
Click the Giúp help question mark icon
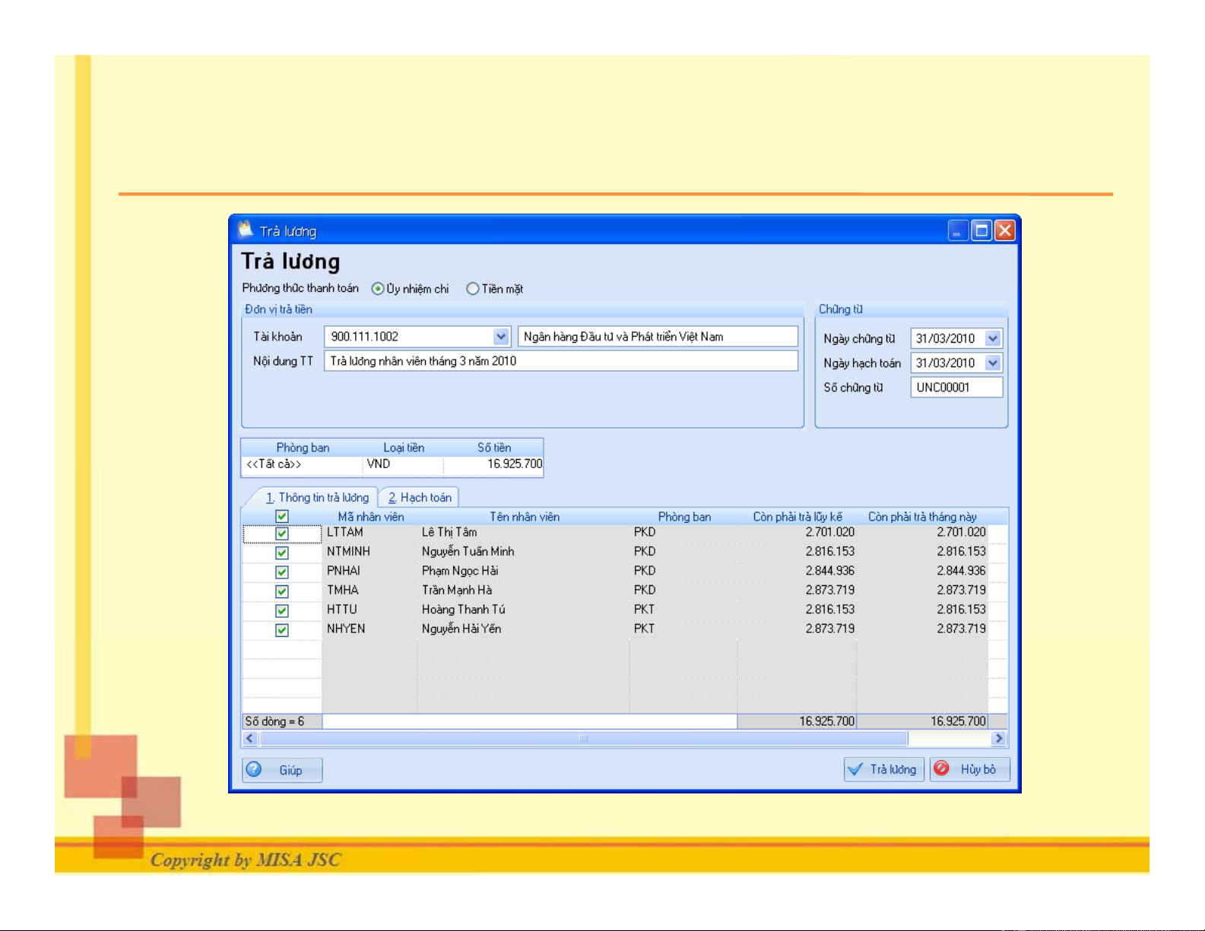254,770
